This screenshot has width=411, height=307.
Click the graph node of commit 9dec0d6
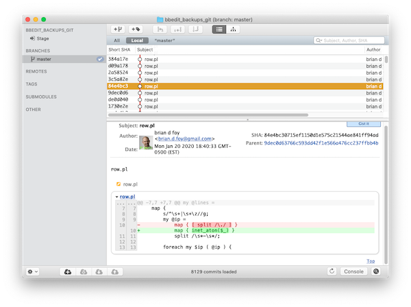pyautogui.click(x=140, y=93)
